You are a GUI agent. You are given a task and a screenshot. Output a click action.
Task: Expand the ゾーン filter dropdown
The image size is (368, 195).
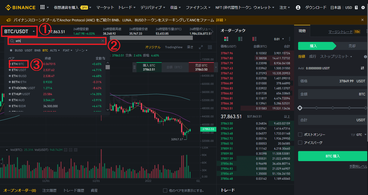click(81, 50)
